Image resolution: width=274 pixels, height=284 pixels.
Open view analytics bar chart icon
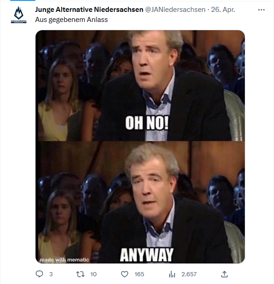pyautogui.click(x=172, y=274)
